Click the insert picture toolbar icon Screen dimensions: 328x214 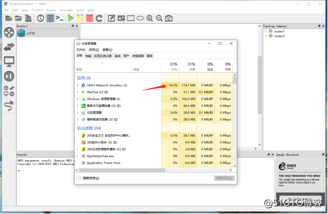(121, 18)
